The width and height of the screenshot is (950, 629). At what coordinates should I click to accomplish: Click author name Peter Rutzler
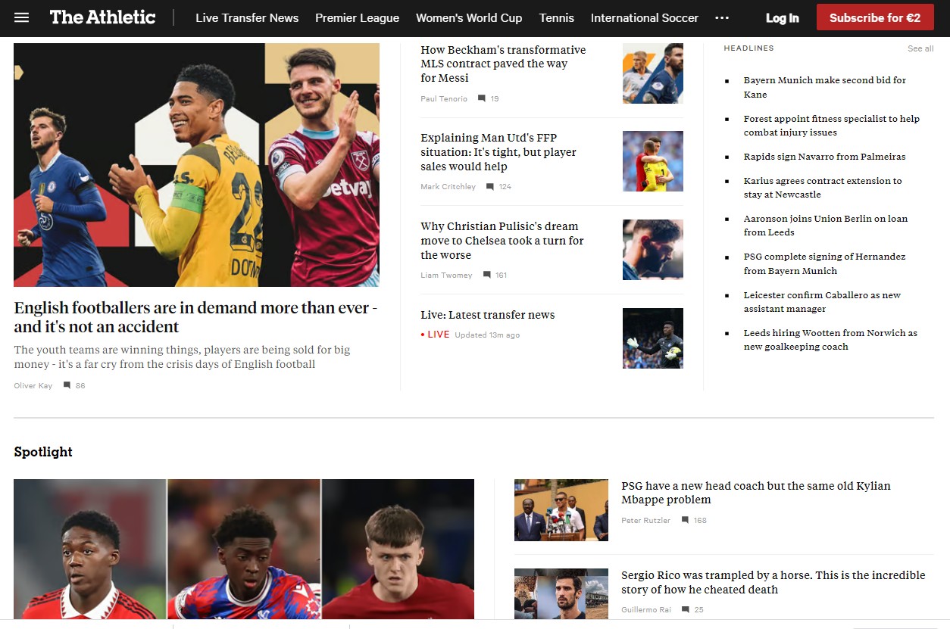(x=645, y=521)
